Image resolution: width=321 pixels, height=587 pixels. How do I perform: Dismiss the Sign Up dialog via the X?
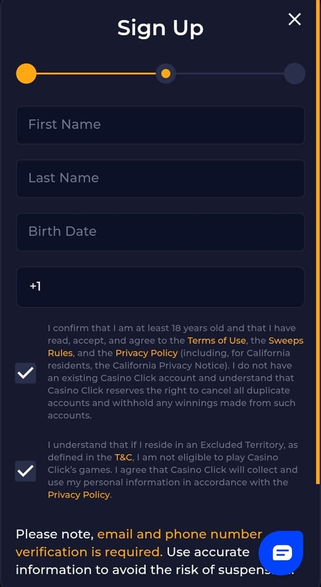[294, 19]
